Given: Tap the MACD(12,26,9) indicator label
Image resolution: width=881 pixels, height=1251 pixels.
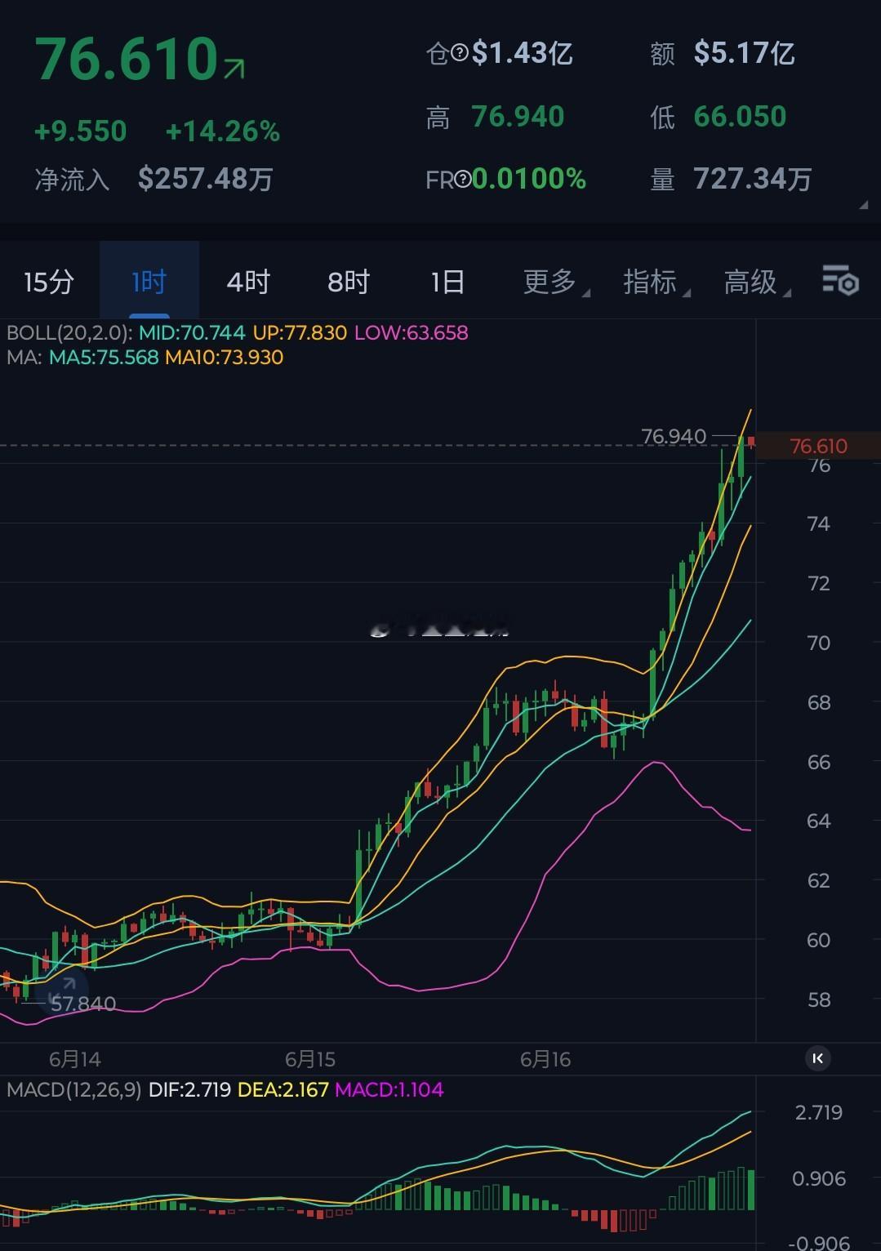Looking at the screenshot, I should pos(73,1089).
